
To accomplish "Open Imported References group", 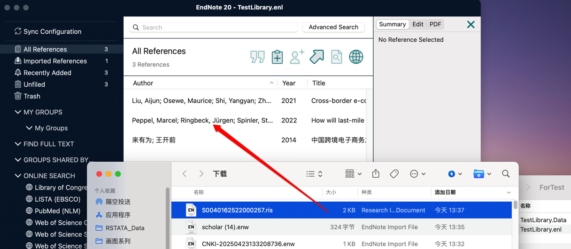I will pyautogui.click(x=62, y=61).
